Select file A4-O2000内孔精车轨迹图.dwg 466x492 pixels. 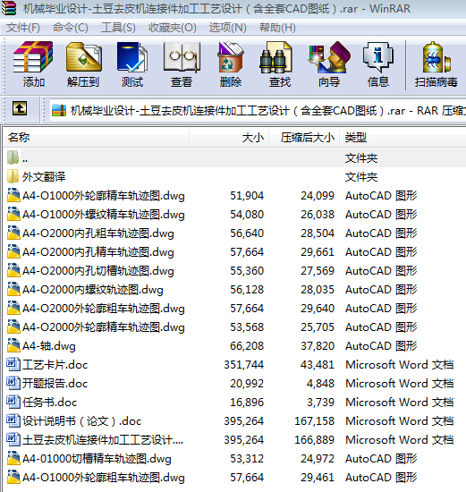[98, 252]
